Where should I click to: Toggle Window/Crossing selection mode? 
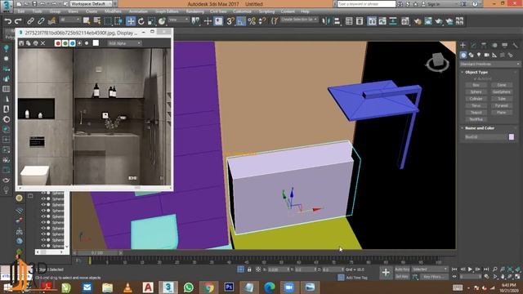pos(118,21)
